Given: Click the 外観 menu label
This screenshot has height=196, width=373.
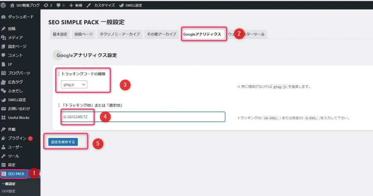Looking at the screenshot, I should point(12,129).
